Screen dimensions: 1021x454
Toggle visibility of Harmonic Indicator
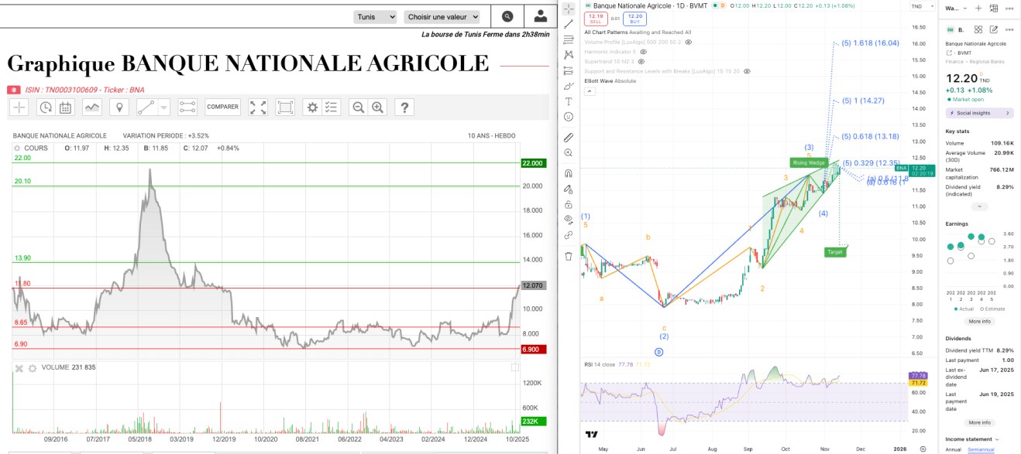click(644, 52)
